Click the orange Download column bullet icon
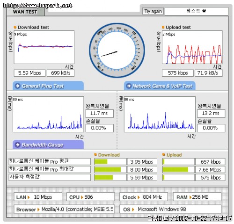Image resolution: width=234 pixels, height=224 pixels. [x=95, y=154]
